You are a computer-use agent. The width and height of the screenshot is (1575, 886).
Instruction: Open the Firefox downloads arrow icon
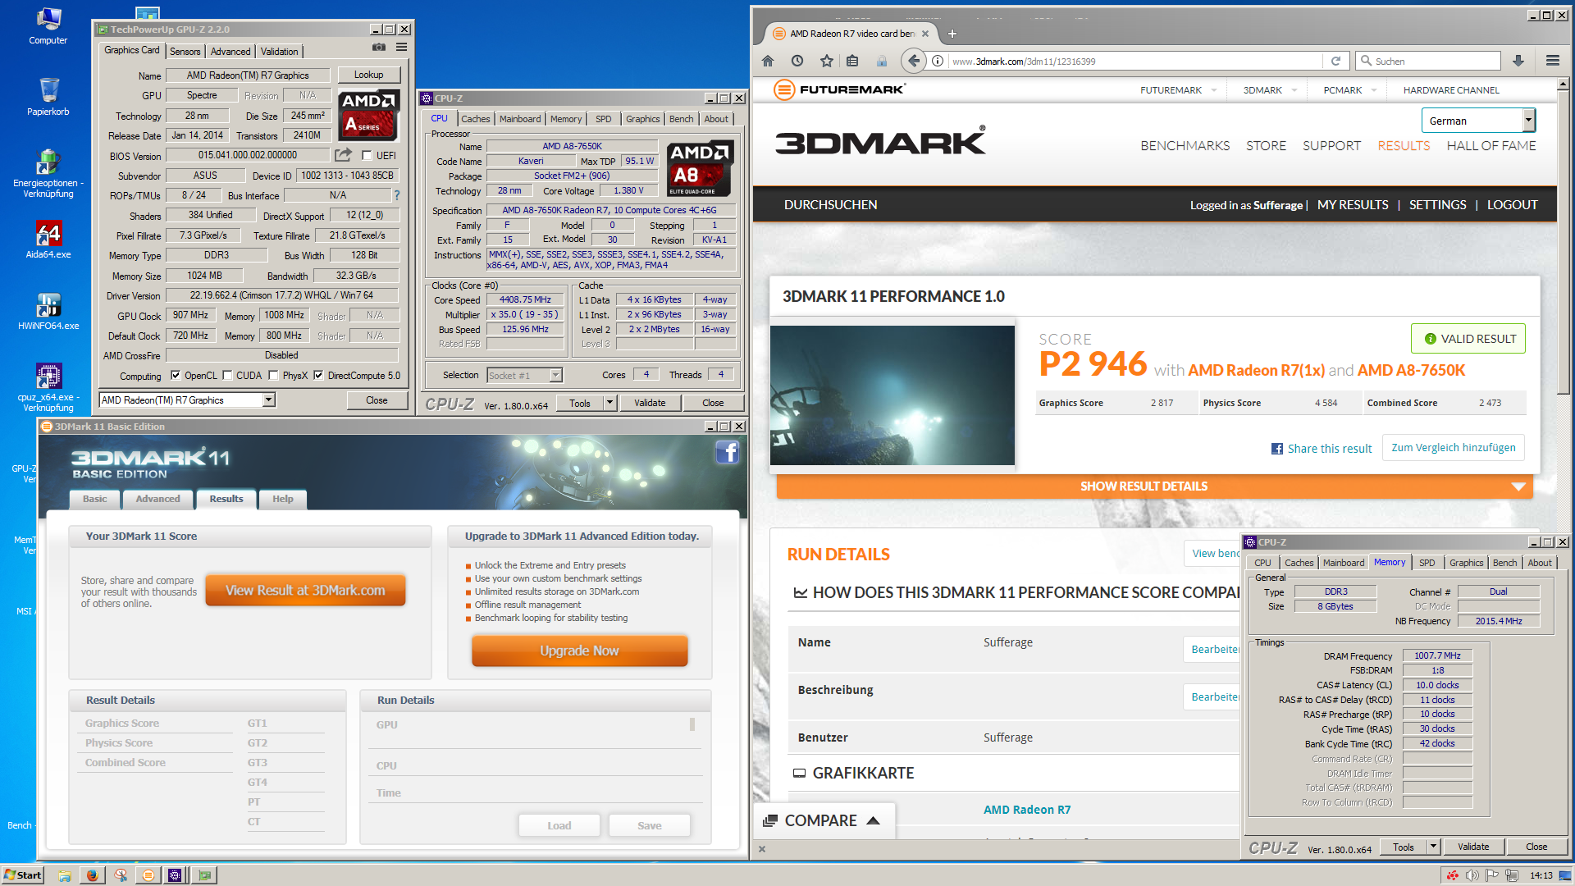point(1518,61)
